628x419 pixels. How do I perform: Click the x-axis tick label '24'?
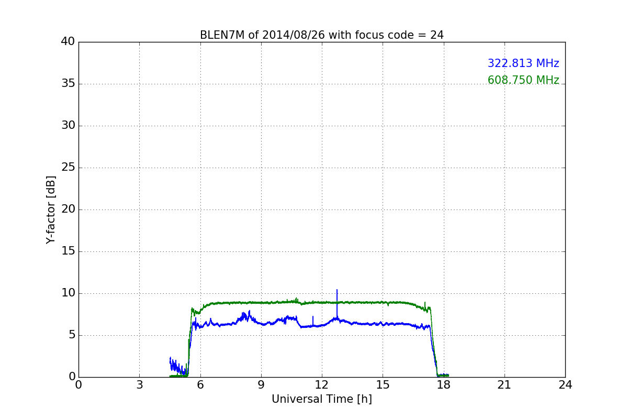pyautogui.click(x=565, y=385)
